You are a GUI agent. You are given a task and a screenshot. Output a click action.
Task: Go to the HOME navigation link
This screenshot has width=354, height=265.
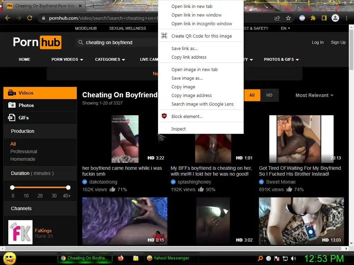coord(25,59)
